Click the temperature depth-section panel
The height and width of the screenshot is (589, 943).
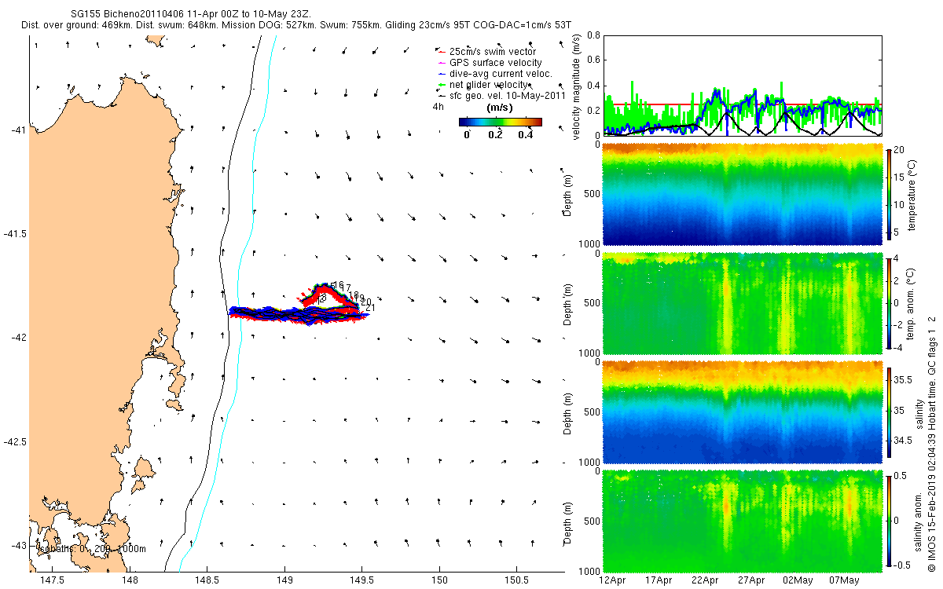(x=741, y=194)
